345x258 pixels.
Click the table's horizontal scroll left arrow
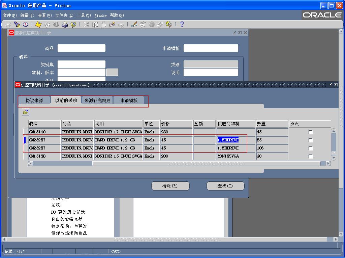click(x=31, y=164)
